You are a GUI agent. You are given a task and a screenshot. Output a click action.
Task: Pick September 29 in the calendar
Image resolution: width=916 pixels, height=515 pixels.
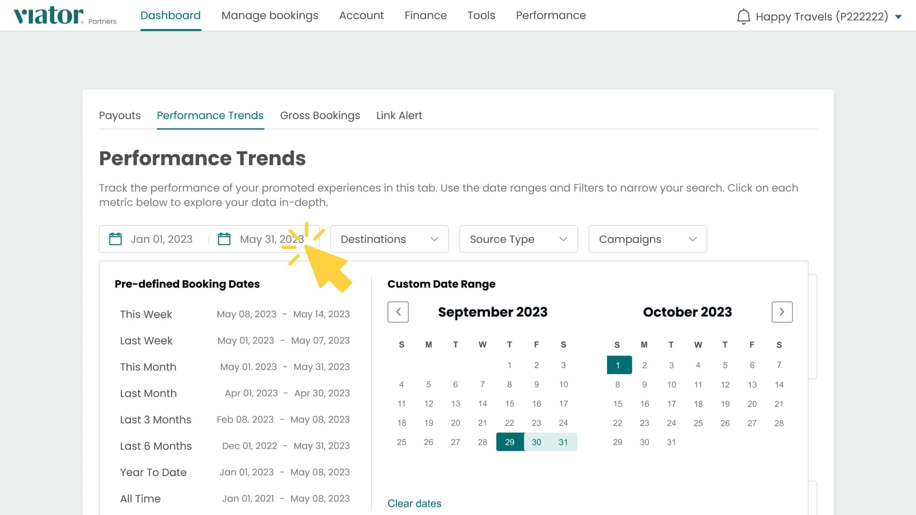[x=510, y=442]
